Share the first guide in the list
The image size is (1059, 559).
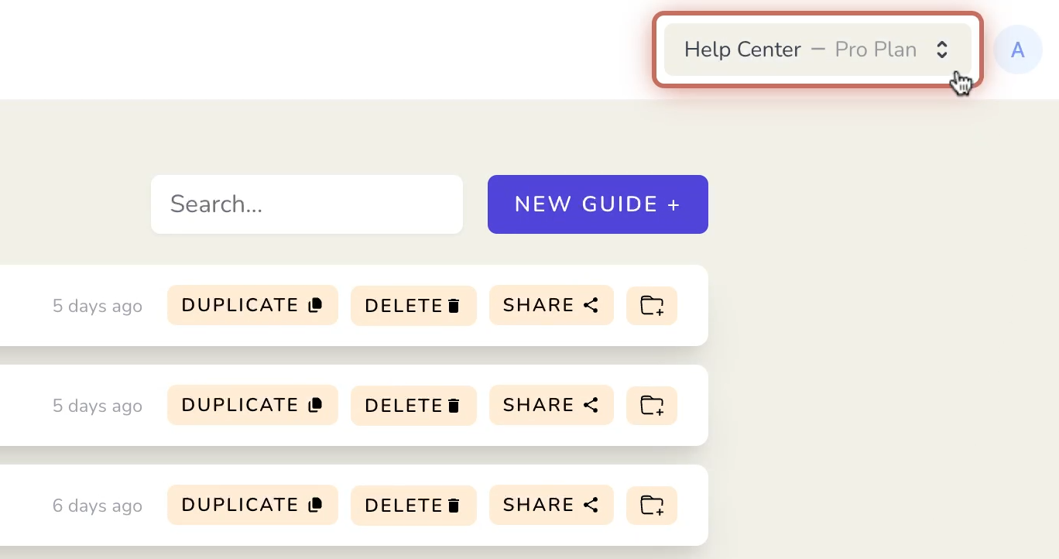pos(551,305)
